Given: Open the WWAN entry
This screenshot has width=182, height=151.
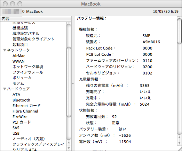Looking at the screenshot, I should click(18, 61).
